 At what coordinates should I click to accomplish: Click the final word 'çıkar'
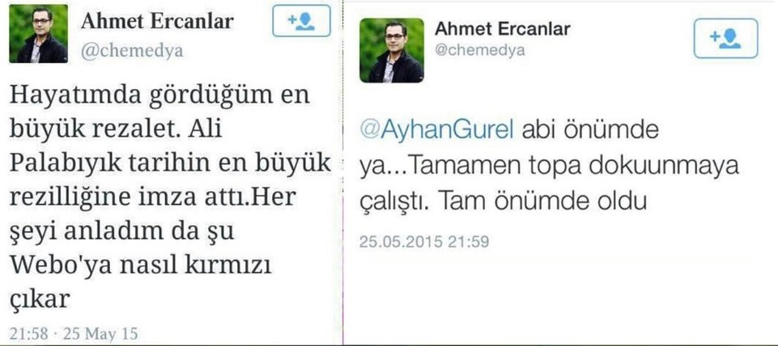(x=39, y=301)
